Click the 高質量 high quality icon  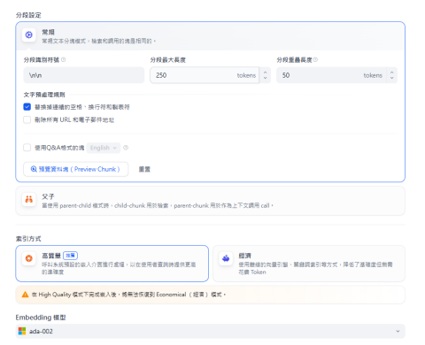[x=29, y=258]
